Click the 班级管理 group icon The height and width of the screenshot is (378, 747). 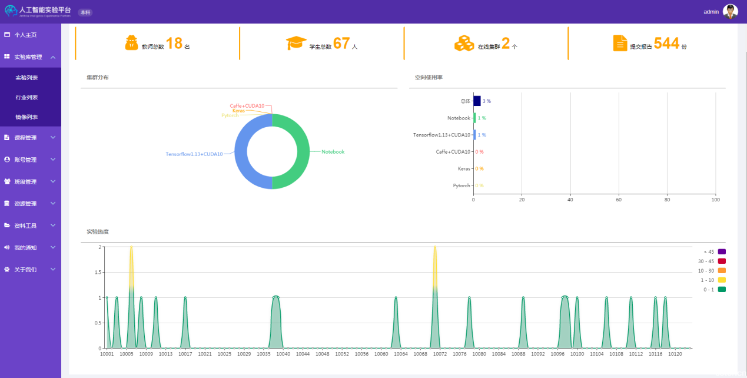click(7, 181)
